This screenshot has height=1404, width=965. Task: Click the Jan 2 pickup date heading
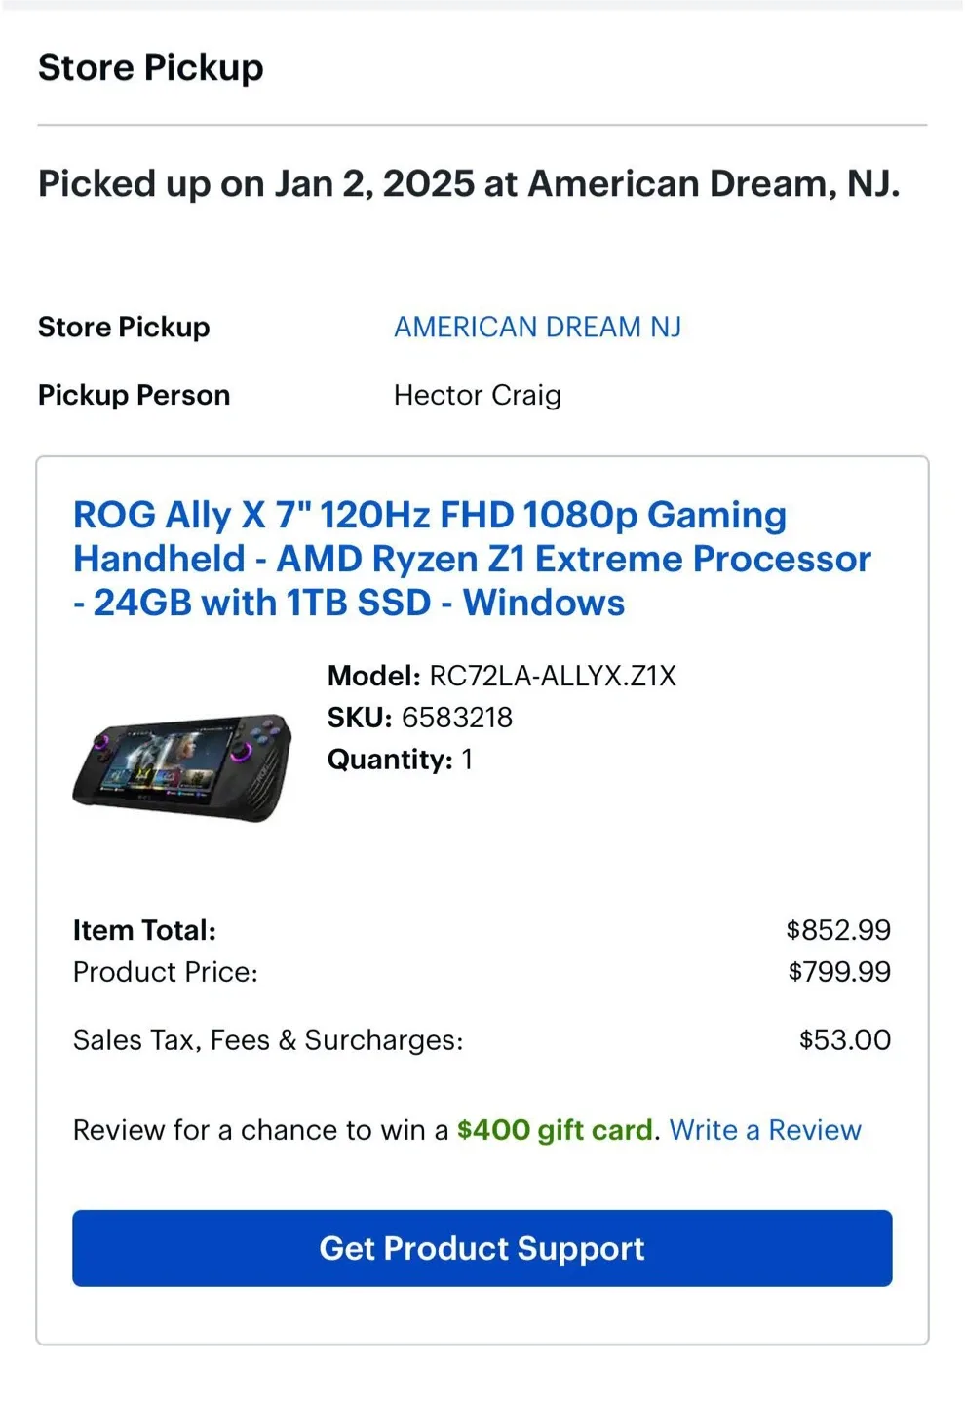[470, 183]
